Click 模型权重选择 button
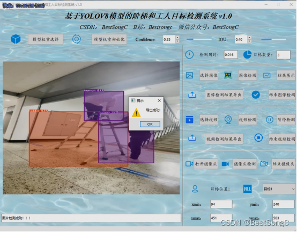 tap(46, 39)
